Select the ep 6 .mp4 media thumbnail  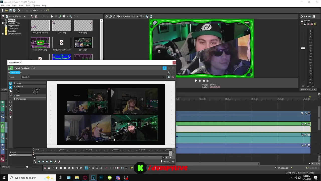[x=83, y=42]
